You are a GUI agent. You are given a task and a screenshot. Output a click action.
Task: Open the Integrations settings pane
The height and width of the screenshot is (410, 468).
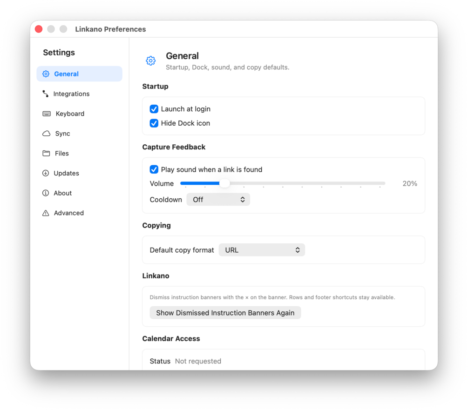71,94
